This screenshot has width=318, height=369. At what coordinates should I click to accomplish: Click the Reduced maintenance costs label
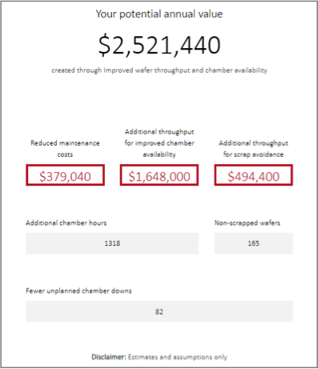pos(65,149)
